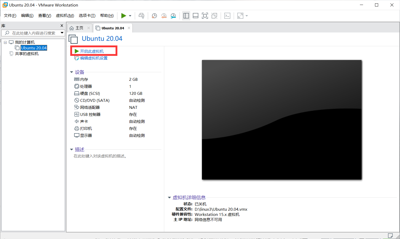Open the 虚拟机(M) menu

coord(65,16)
